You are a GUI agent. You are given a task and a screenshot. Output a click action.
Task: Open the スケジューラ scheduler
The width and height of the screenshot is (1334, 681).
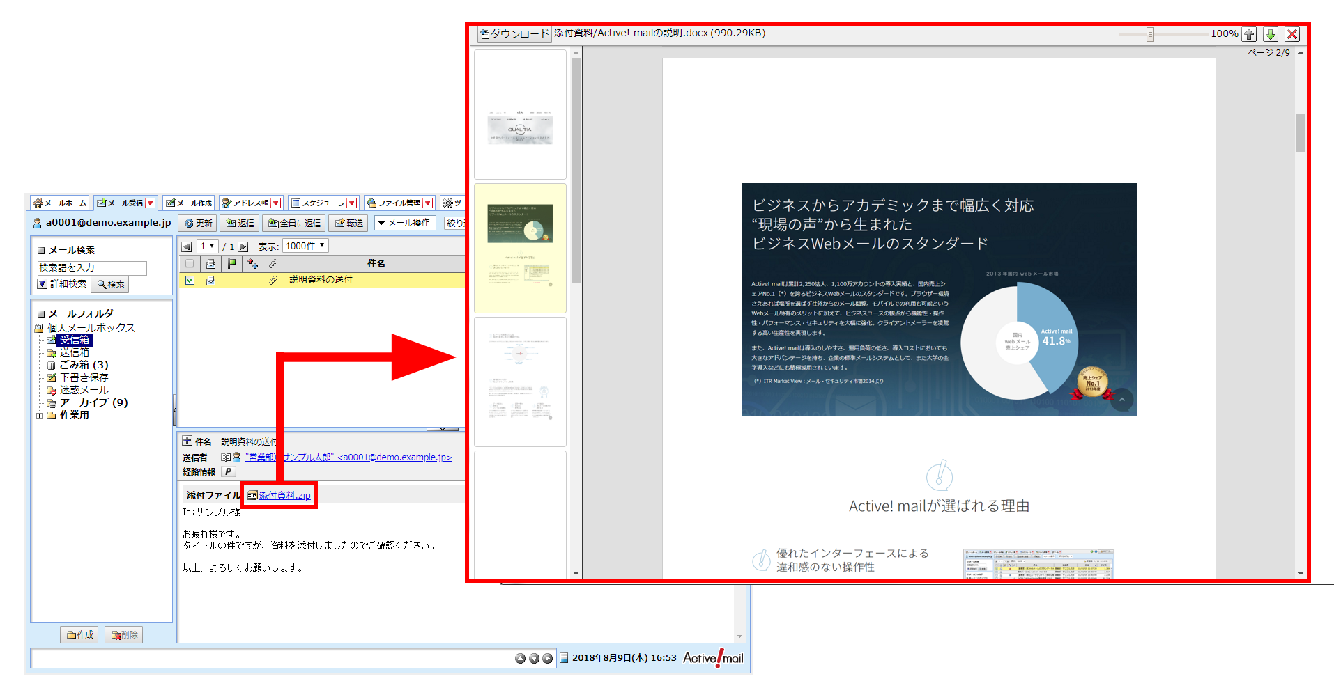click(319, 203)
